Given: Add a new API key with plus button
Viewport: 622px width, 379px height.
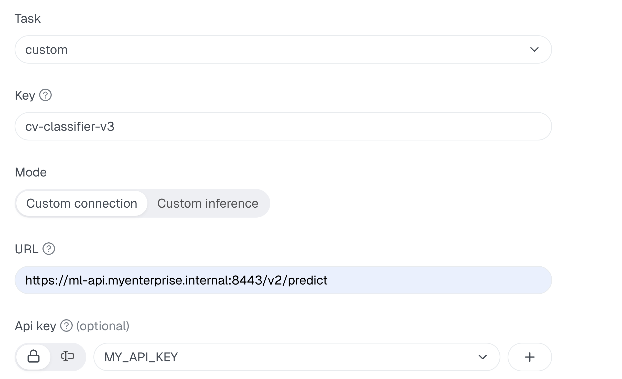Looking at the screenshot, I should 530,357.
